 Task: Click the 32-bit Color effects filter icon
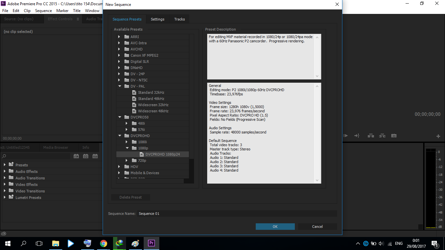tap(86, 156)
